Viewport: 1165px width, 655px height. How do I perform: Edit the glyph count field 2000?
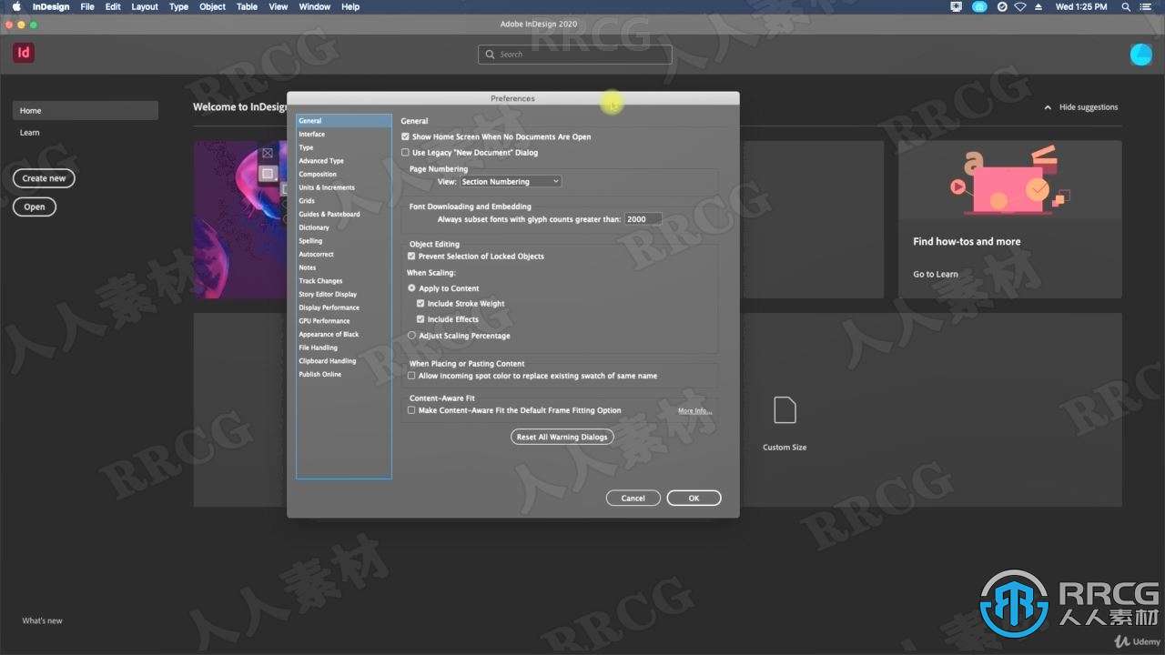point(643,219)
